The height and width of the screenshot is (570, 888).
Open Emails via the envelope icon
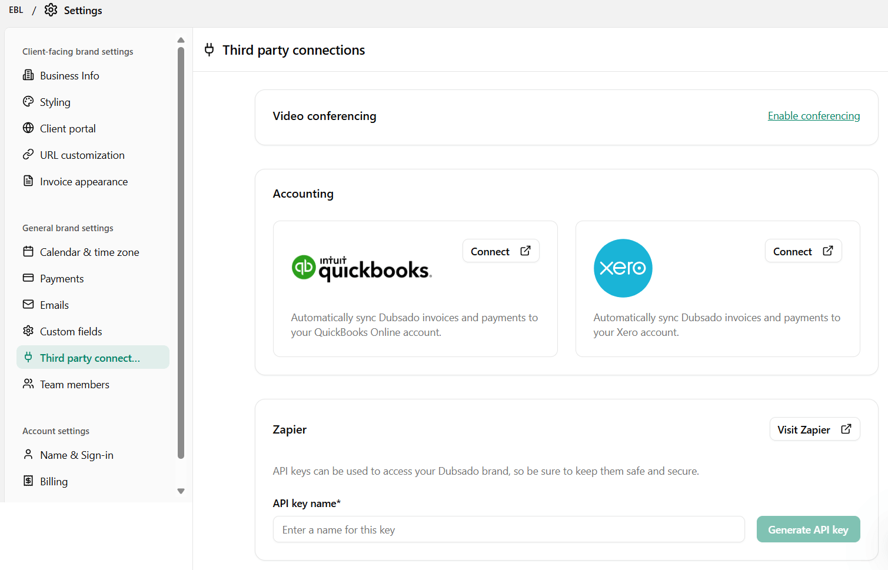[29, 305]
